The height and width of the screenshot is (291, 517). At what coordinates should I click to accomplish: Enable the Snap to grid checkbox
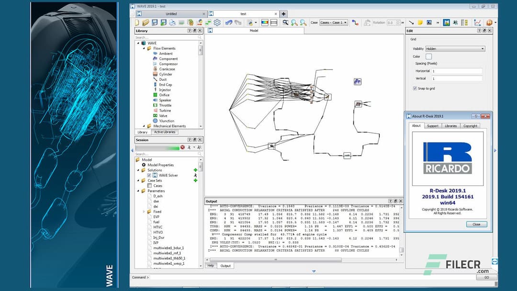(x=415, y=89)
